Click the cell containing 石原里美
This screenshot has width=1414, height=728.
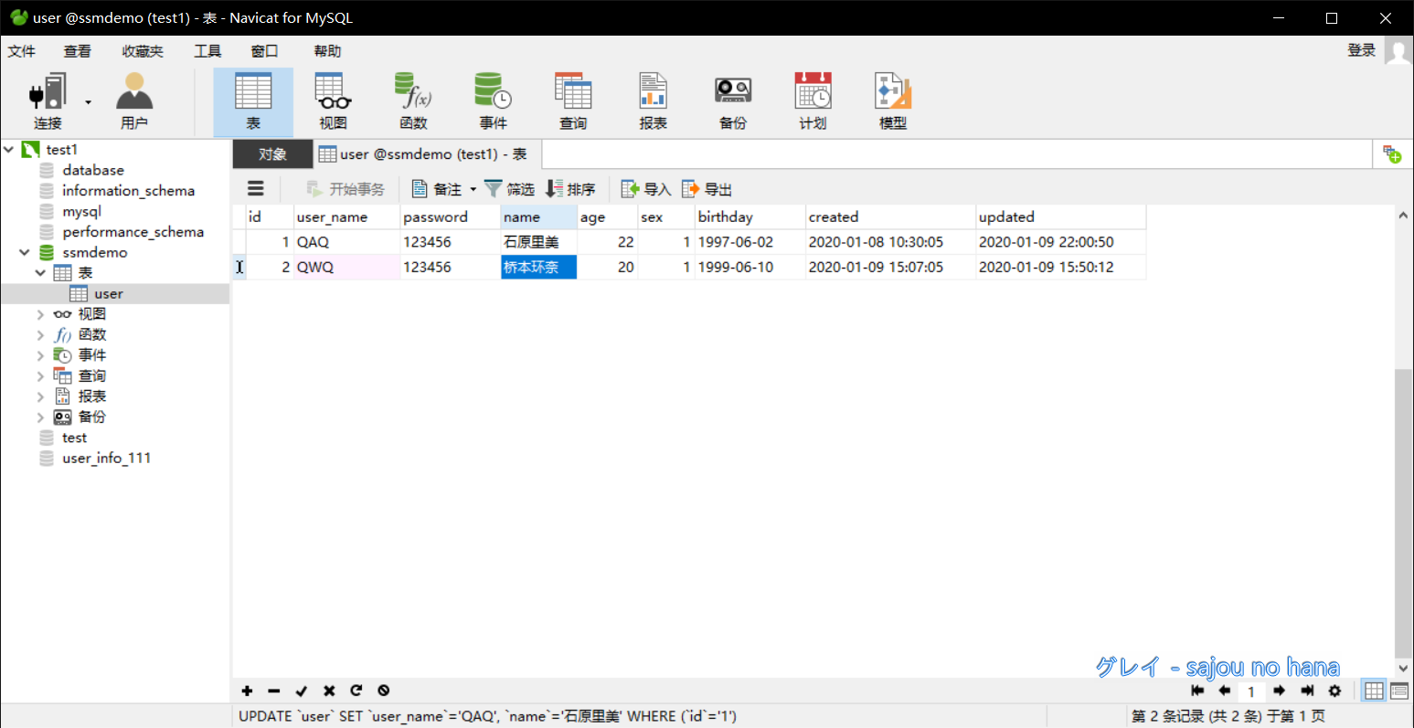[538, 242]
